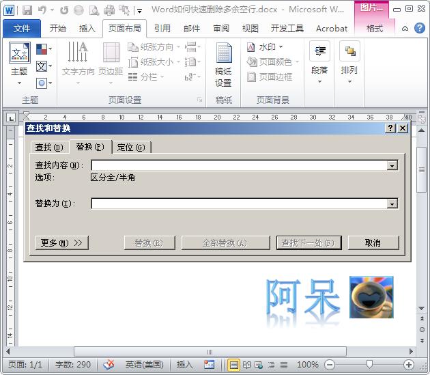Click the 全部替换 Replace All button

[225, 242]
